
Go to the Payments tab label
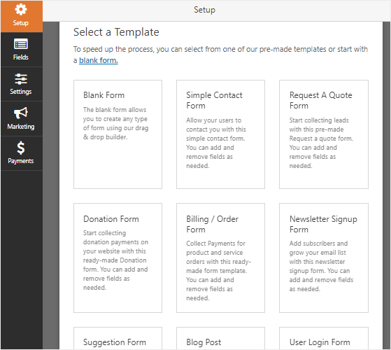tap(21, 161)
